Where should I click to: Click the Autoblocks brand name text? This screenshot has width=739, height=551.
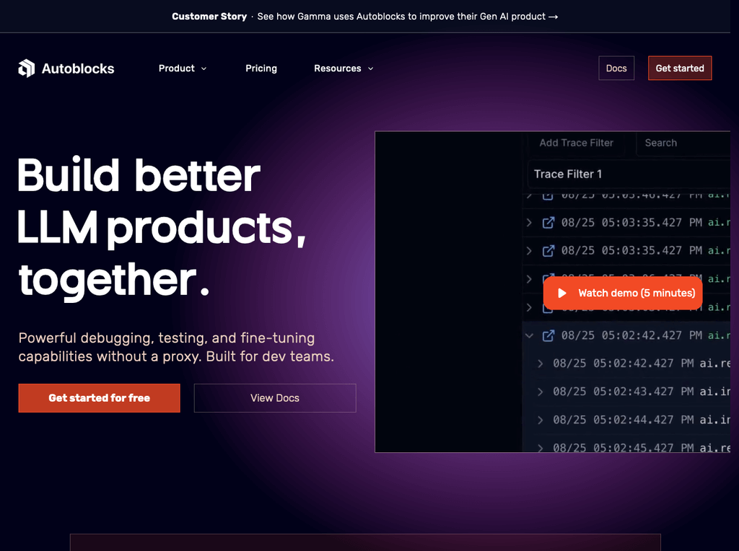click(x=78, y=69)
